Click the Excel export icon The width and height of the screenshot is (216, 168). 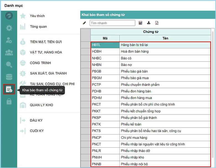coord(157,23)
